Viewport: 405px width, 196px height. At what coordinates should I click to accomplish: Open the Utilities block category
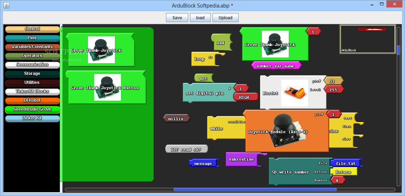coord(32,82)
